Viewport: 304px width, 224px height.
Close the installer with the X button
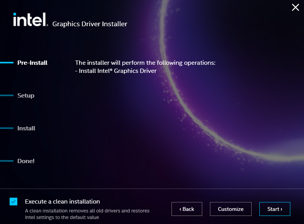coord(295,7)
